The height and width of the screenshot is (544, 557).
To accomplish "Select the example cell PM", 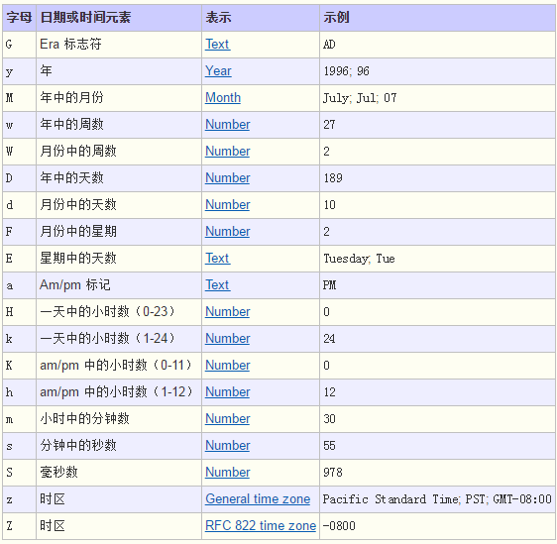I will coord(438,285).
